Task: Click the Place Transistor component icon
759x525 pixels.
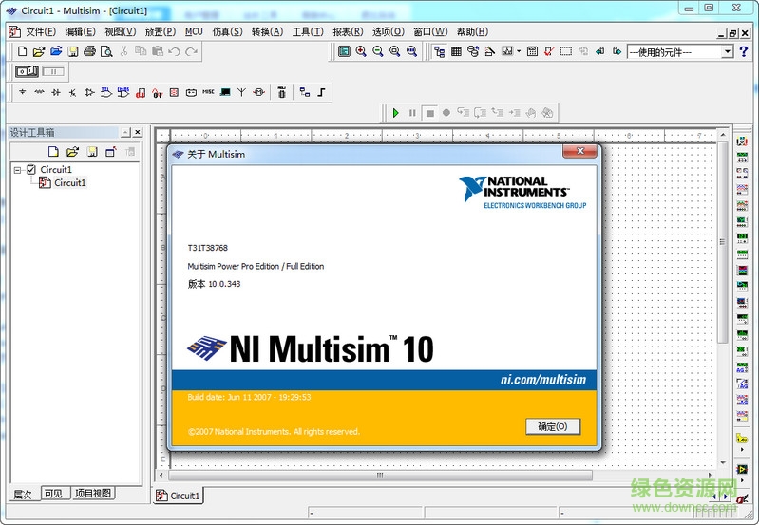Action: [x=72, y=93]
